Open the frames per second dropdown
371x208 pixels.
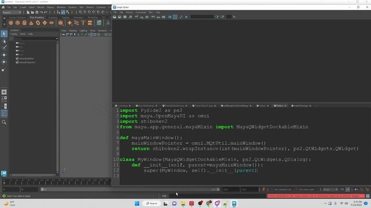pos(330,190)
